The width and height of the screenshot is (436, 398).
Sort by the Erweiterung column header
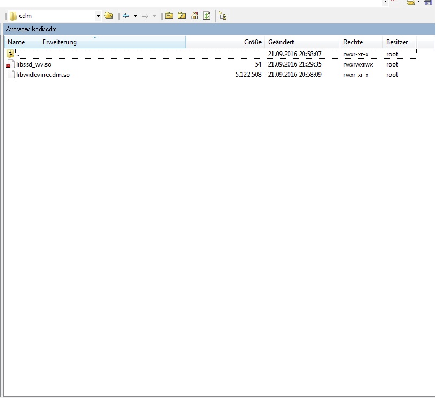60,42
